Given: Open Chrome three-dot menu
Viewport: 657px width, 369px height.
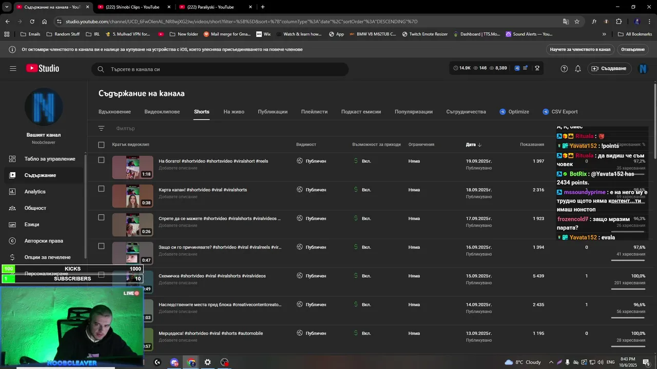Looking at the screenshot, I should coord(650,22).
